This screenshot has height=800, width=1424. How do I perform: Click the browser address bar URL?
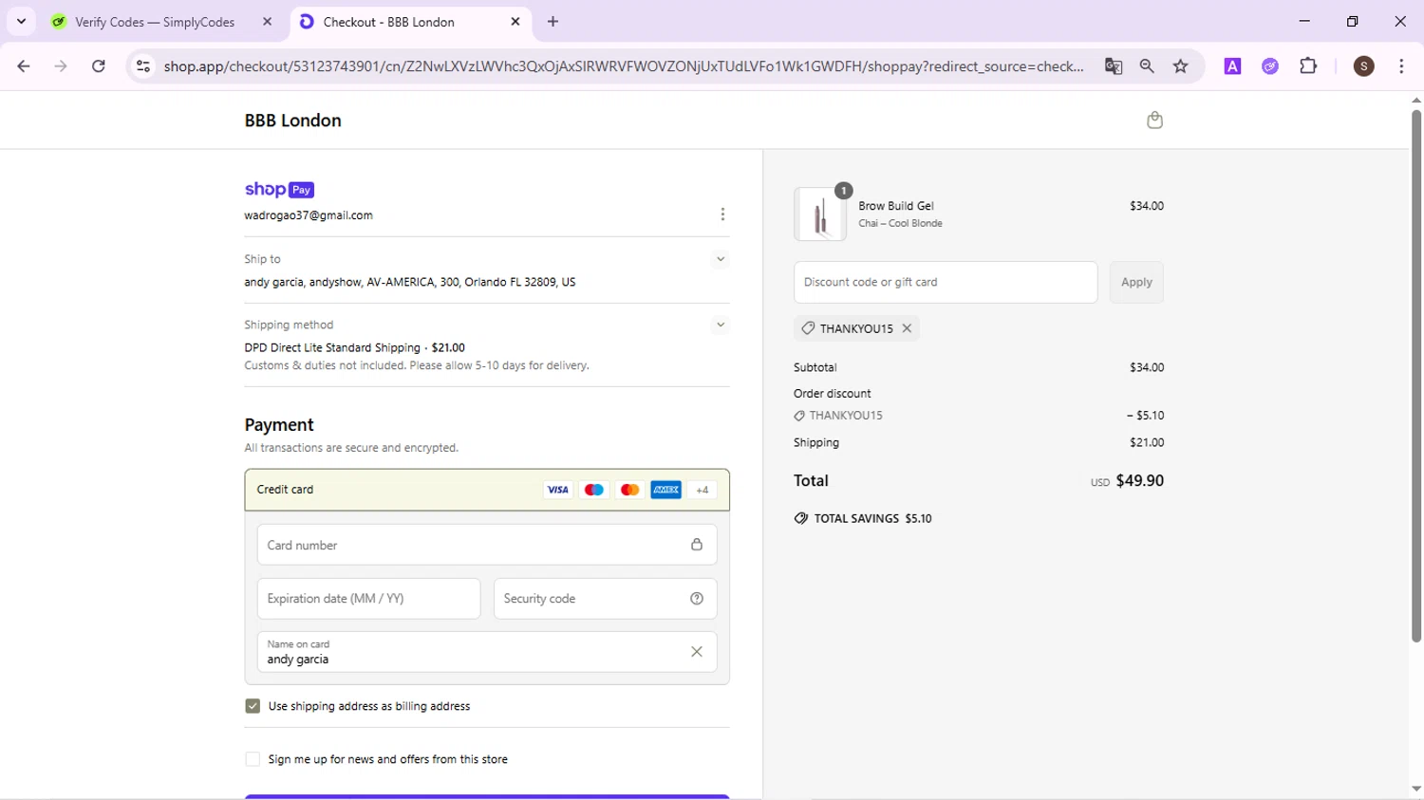click(x=623, y=66)
